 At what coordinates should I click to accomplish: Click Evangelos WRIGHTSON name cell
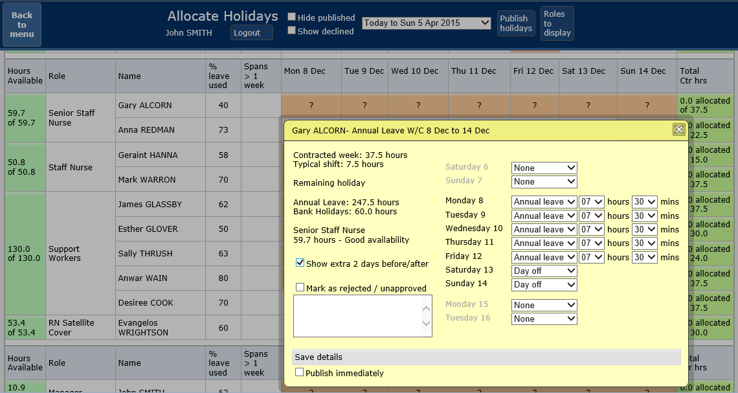pos(161,328)
